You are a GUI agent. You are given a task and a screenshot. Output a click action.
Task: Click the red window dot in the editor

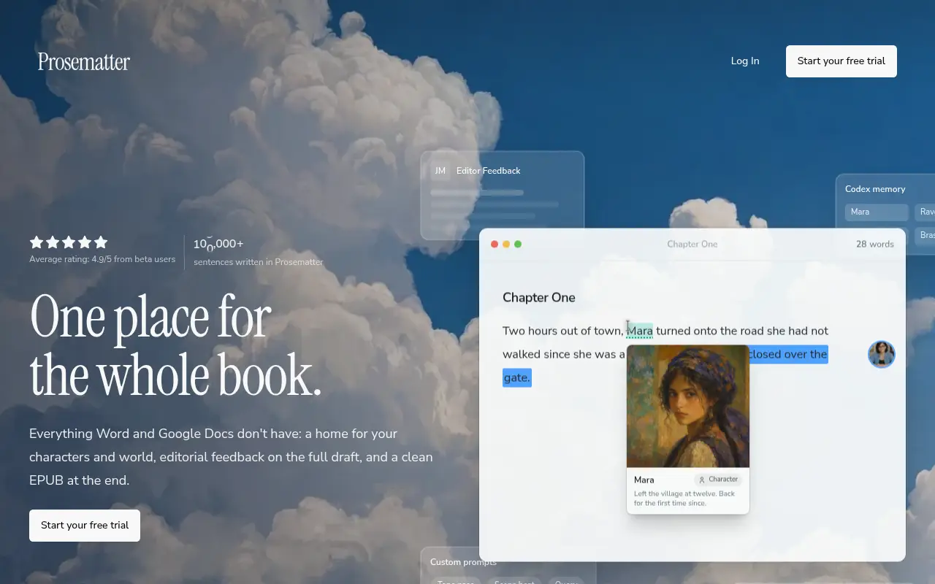pos(495,244)
